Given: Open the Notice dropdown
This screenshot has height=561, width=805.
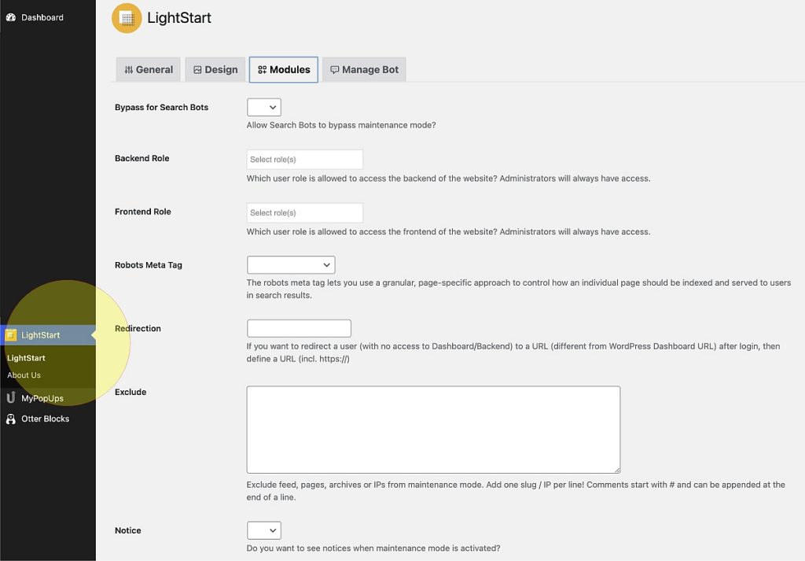Looking at the screenshot, I should [x=263, y=530].
